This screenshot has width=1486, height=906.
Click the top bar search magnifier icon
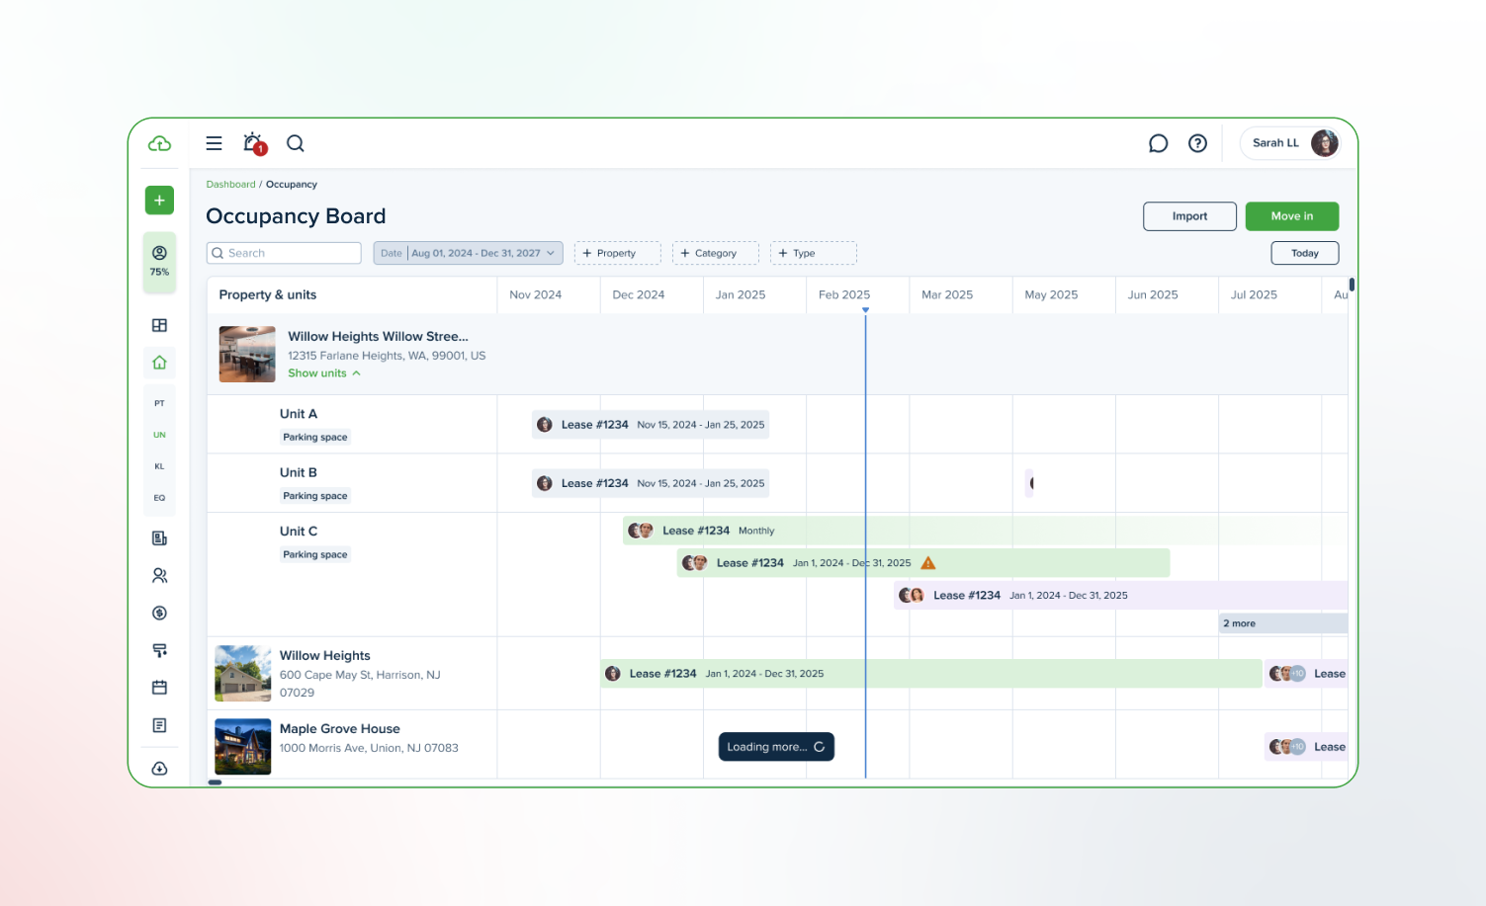[296, 143]
